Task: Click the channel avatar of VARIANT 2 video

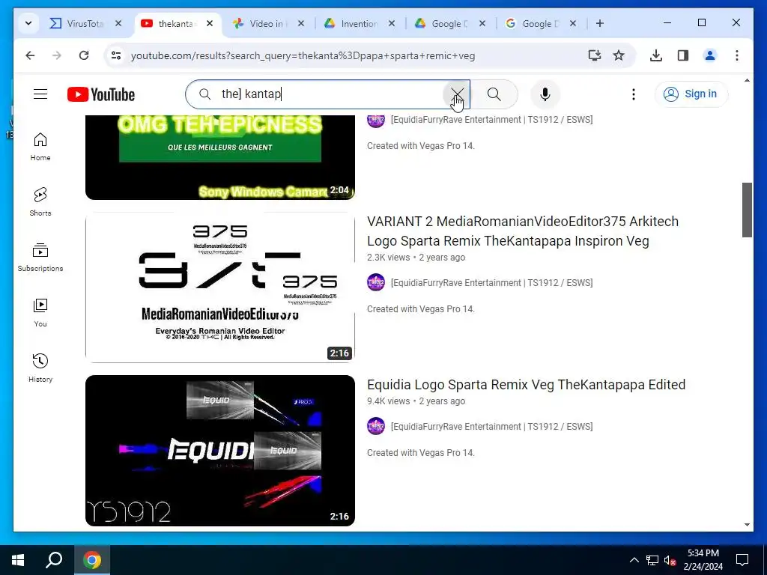Action: click(376, 282)
